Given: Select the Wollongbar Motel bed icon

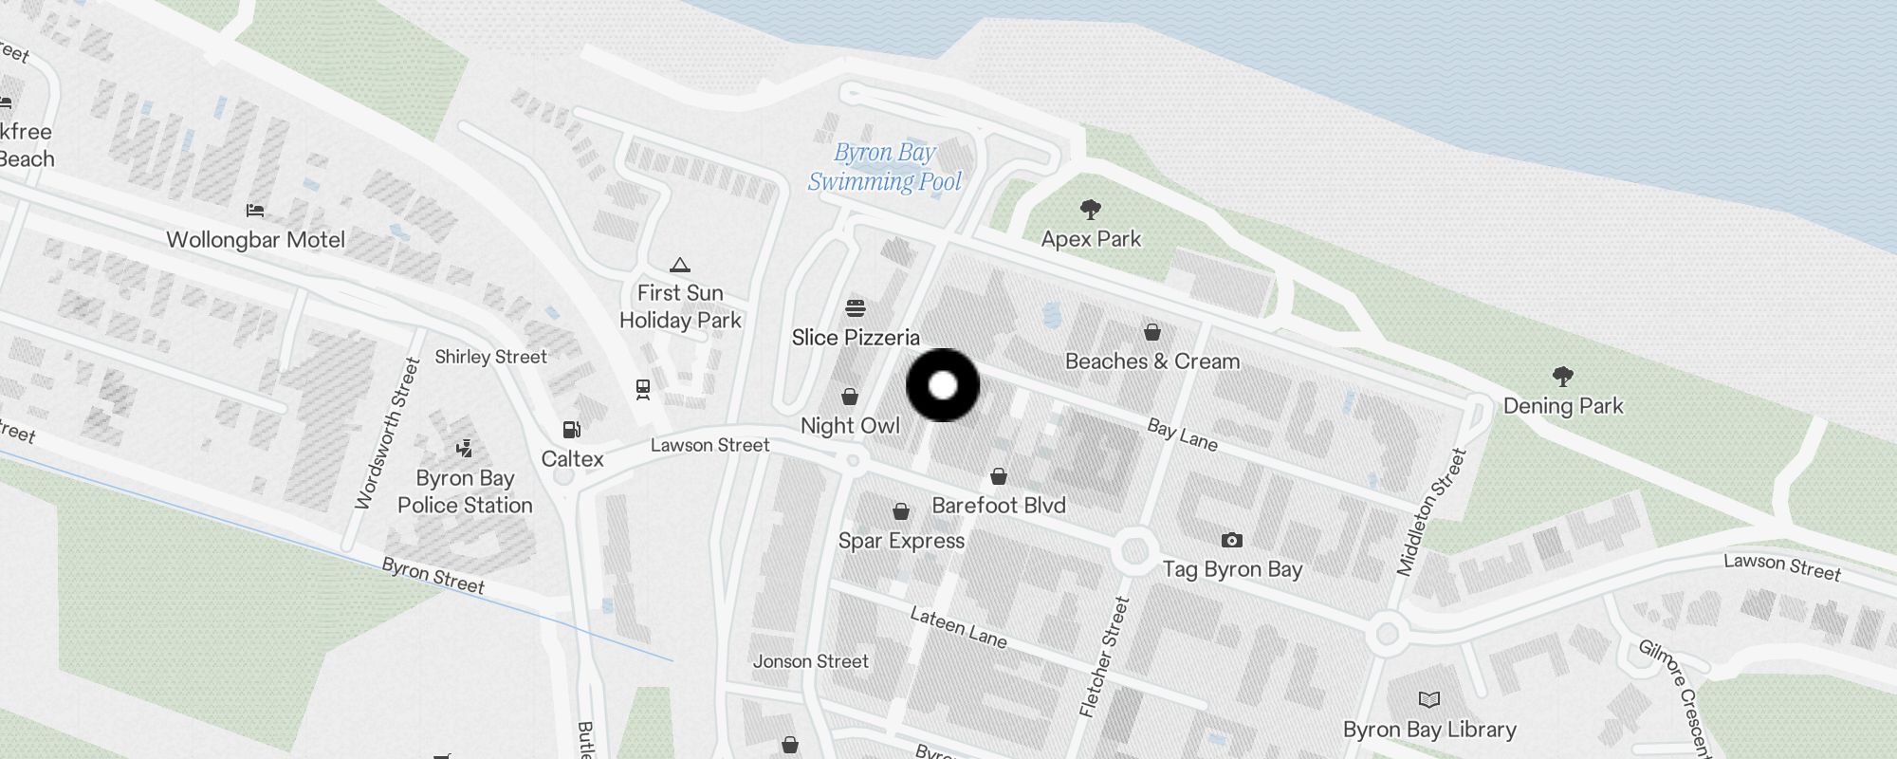Looking at the screenshot, I should tap(255, 211).
